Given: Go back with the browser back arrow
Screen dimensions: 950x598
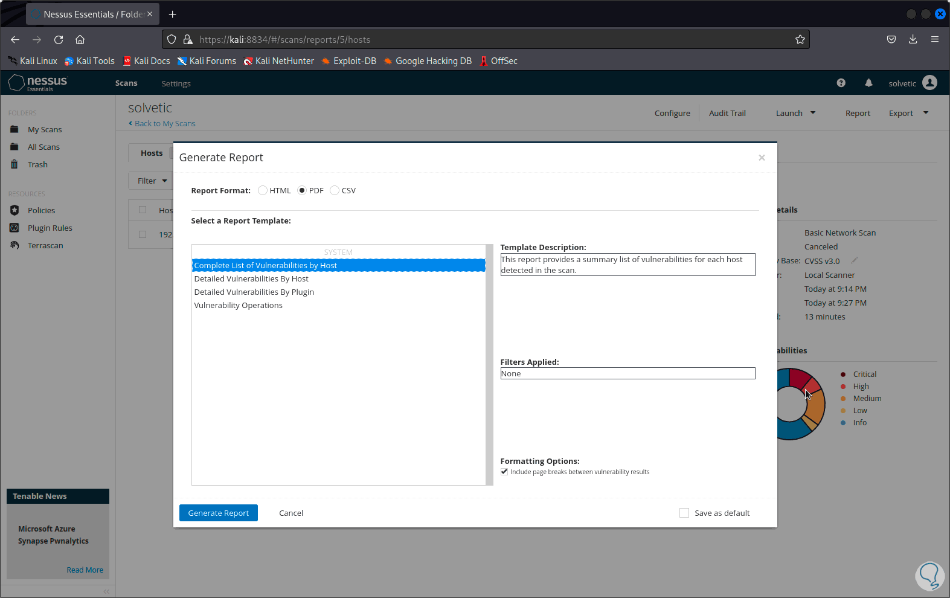Looking at the screenshot, I should [15, 39].
